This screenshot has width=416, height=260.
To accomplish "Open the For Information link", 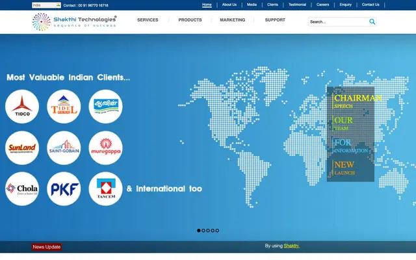I will click(351, 146).
